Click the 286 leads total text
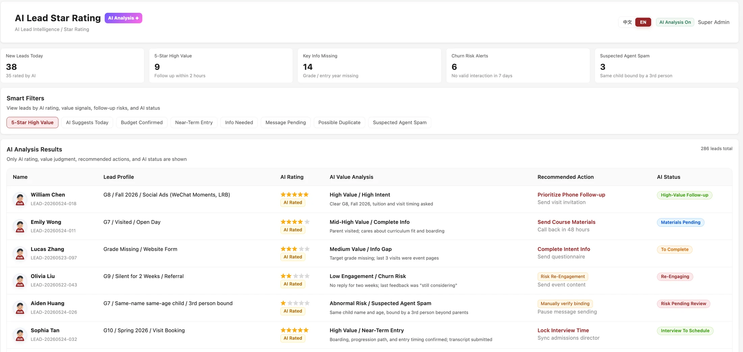The width and height of the screenshot is (743, 352). point(716,148)
